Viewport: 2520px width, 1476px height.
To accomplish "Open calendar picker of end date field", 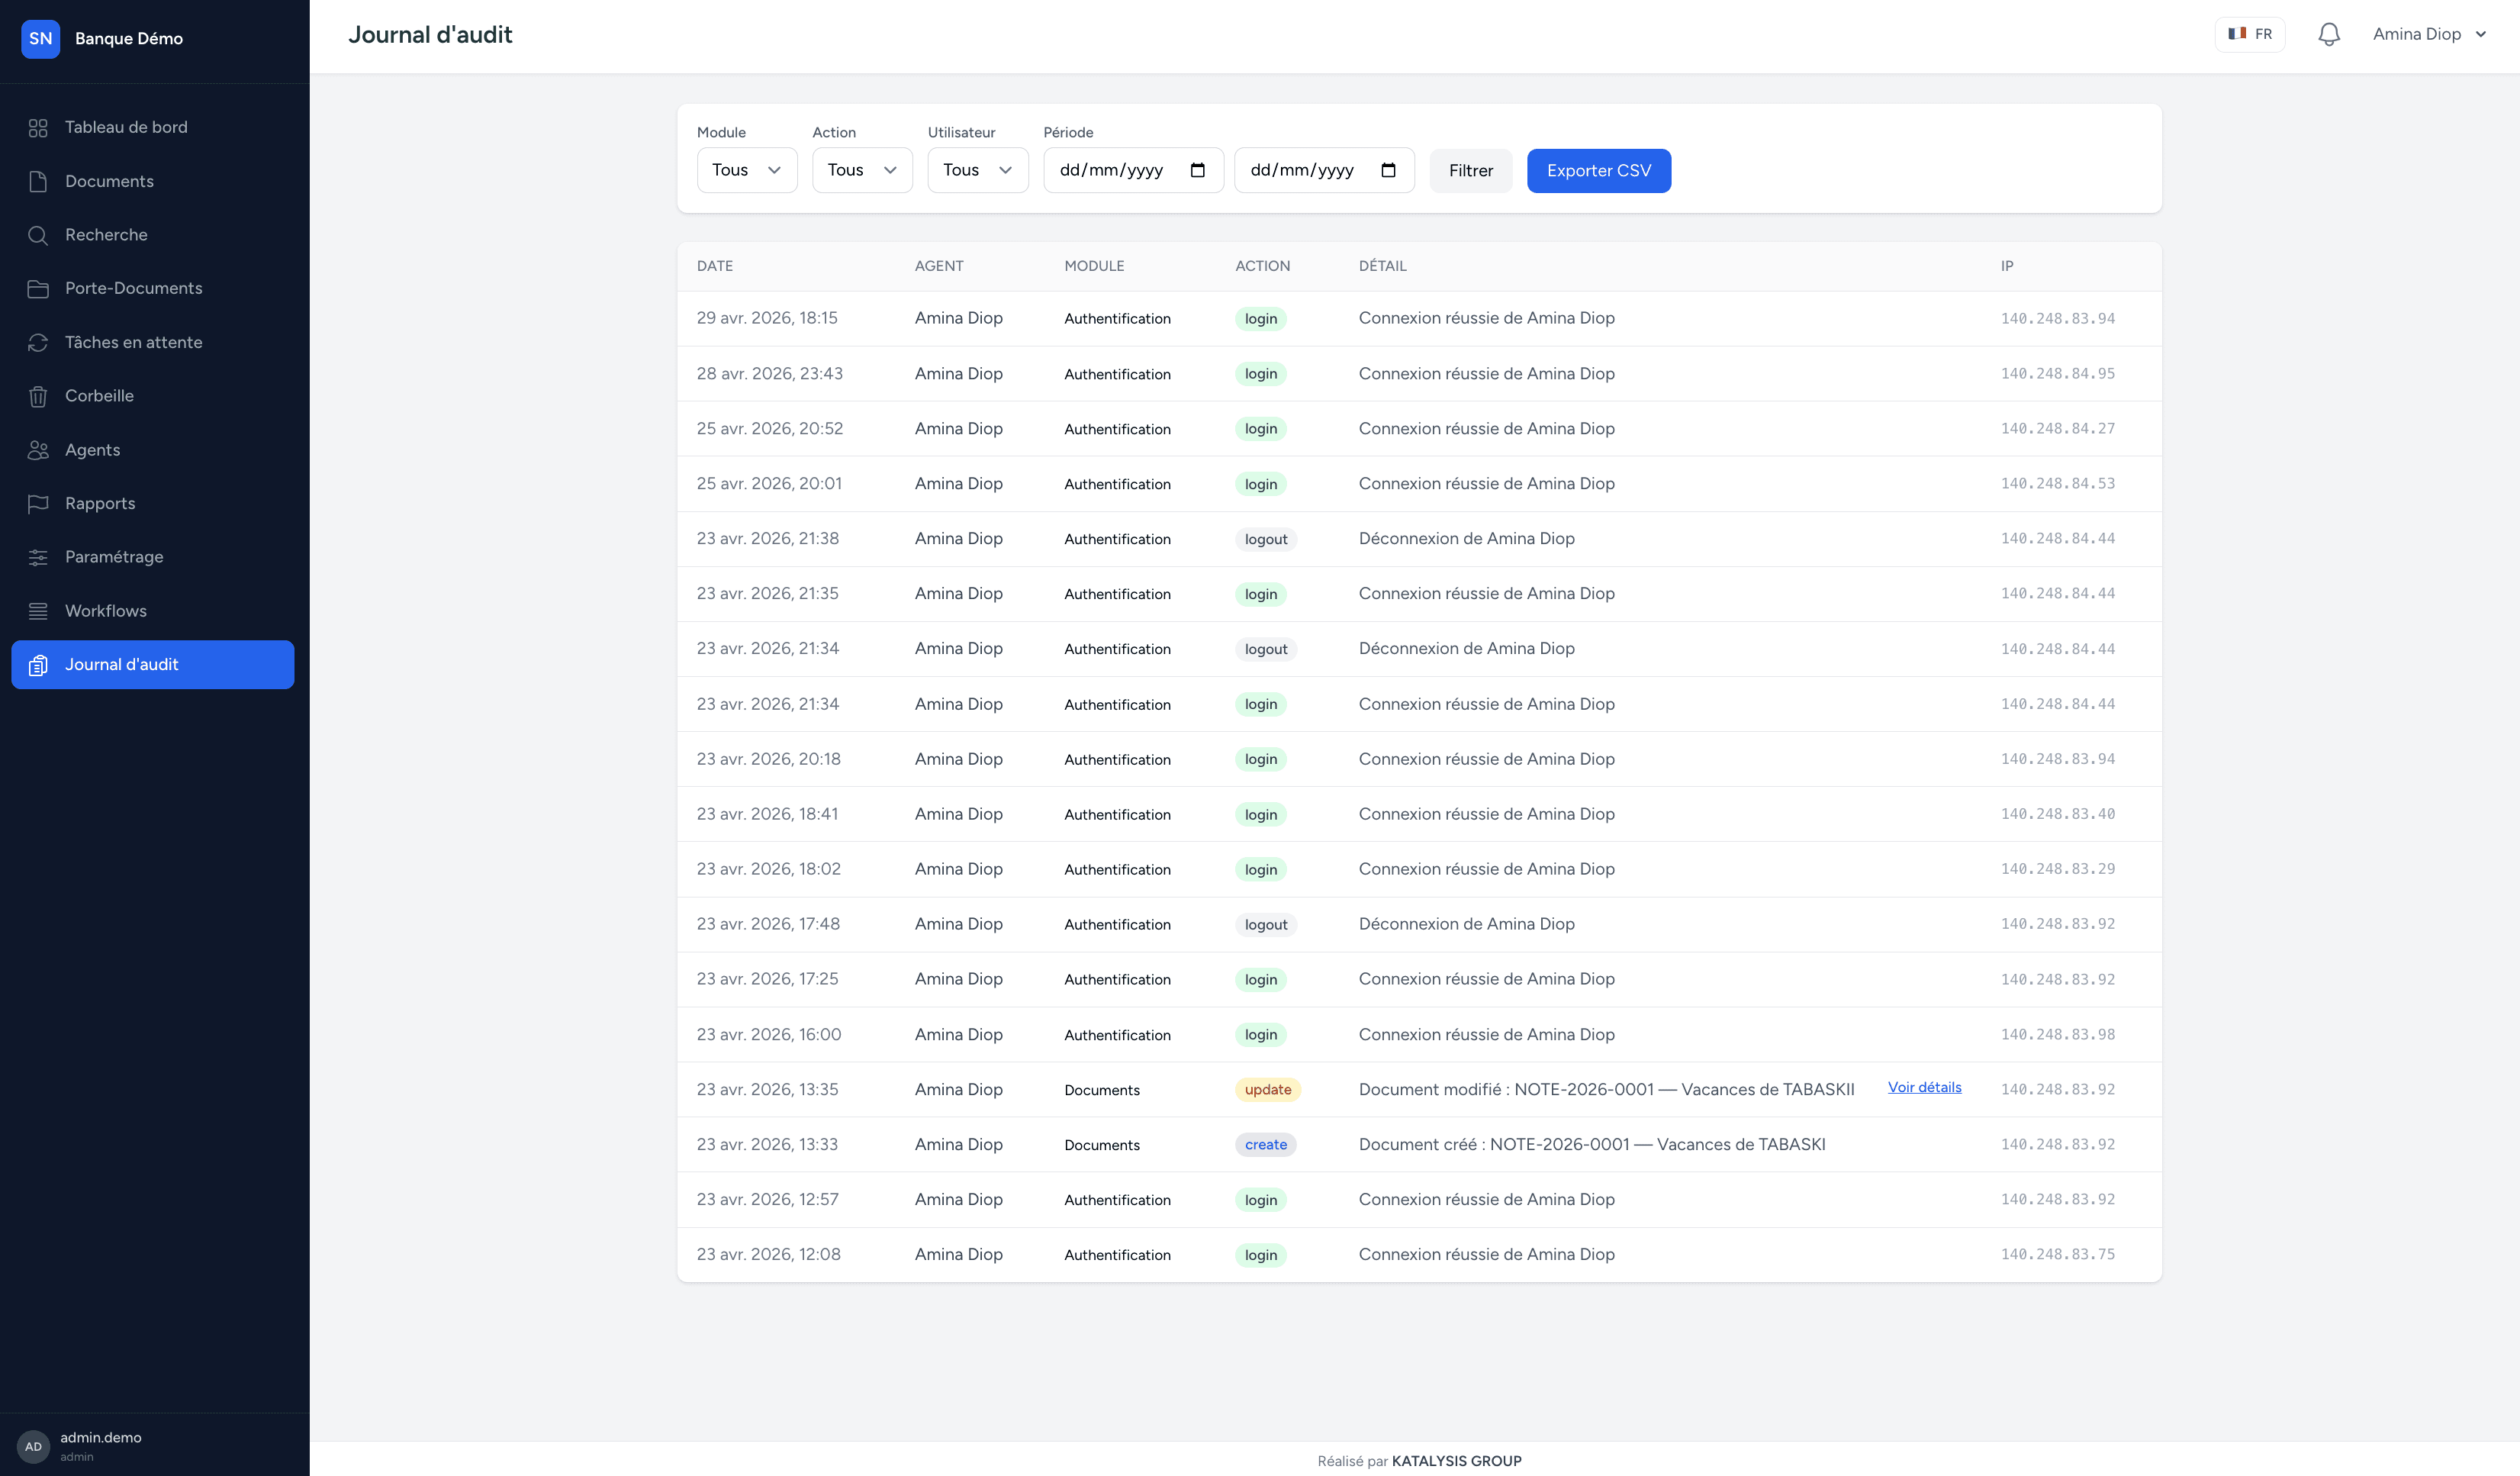I will point(1388,170).
